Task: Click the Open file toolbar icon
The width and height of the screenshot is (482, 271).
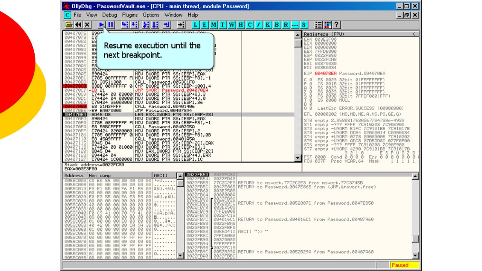Action: [x=69, y=24]
